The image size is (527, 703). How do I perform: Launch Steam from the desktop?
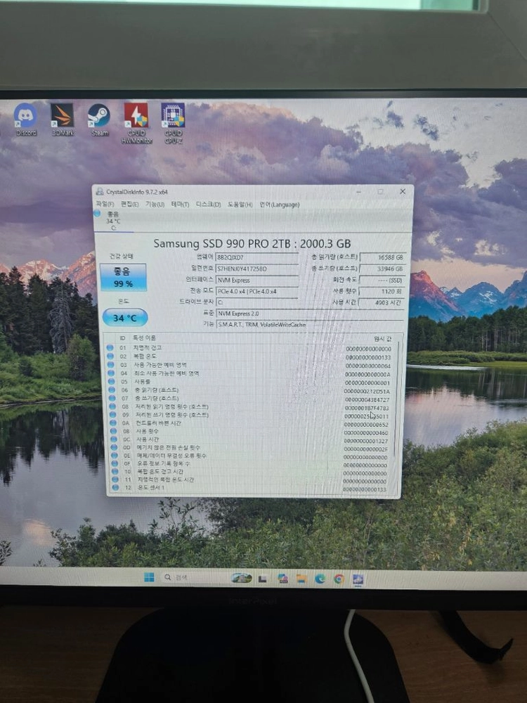click(99, 120)
